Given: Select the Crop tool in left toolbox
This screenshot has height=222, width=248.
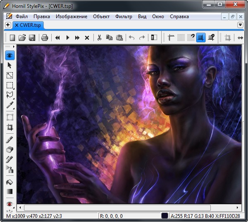Looking at the screenshot, I should (x=10, y=128).
